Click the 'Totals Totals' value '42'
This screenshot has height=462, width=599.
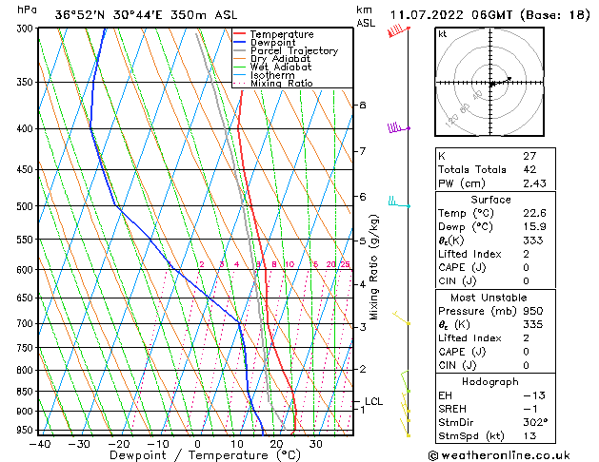point(529,169)
